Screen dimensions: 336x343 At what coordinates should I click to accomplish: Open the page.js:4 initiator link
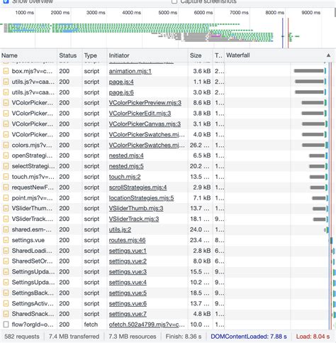(121, 82)
